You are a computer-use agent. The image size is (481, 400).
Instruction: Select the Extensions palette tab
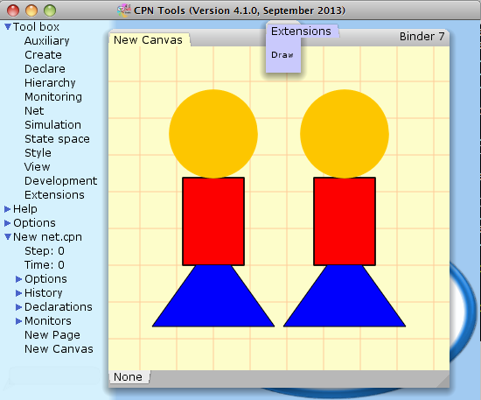point(301,31)
